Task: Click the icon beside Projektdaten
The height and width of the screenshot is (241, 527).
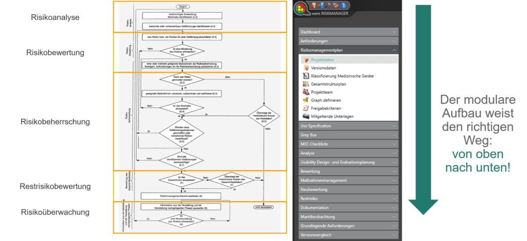Action: pos(305,60)
